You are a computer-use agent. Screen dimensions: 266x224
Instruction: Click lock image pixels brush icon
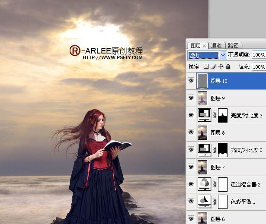coord(214,67)
